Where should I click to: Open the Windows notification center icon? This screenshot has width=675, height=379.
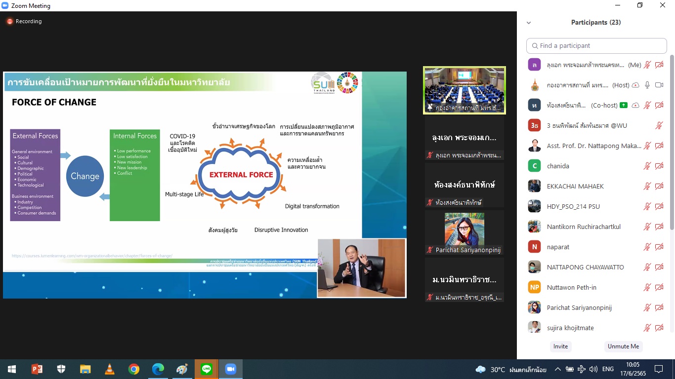tap(659, 369)
